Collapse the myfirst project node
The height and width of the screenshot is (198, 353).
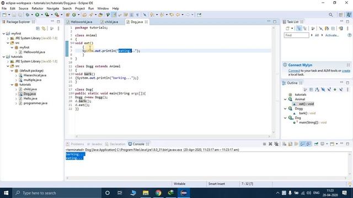tap(4, 34)
